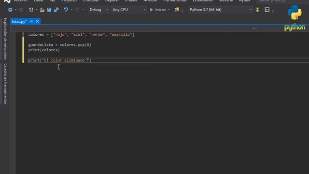Image resolution: width=309 pixels, height=174 pixels.
Task: Click the Open File folder icon
Action: pyautogui.click(x=42, y=10)
